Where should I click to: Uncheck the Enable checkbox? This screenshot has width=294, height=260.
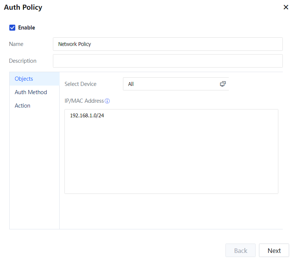pos(12,28)
